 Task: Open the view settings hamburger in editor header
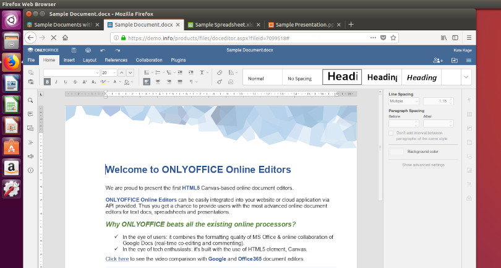pyautogui.click(x=469, y=60)
